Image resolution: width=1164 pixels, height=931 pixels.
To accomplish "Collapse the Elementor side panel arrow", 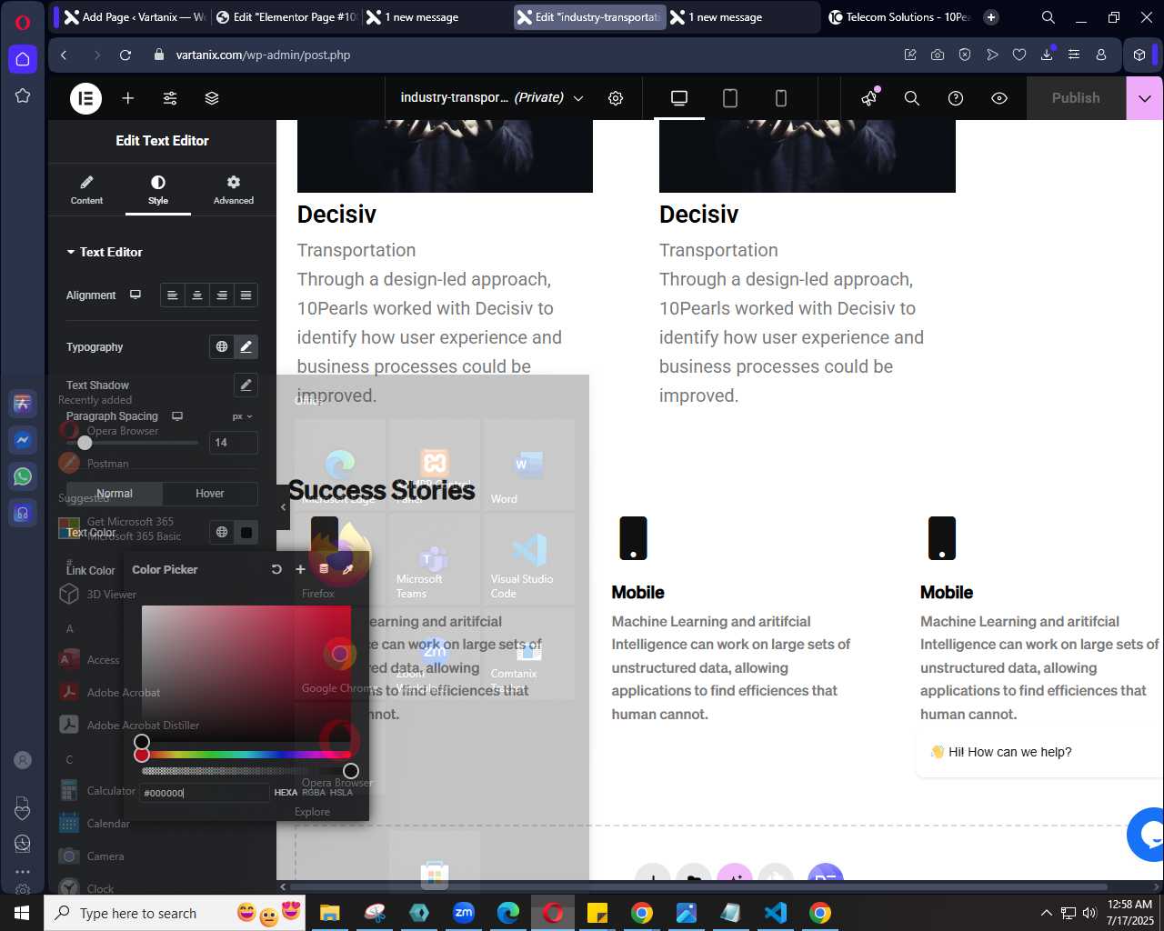I will 283,507.
